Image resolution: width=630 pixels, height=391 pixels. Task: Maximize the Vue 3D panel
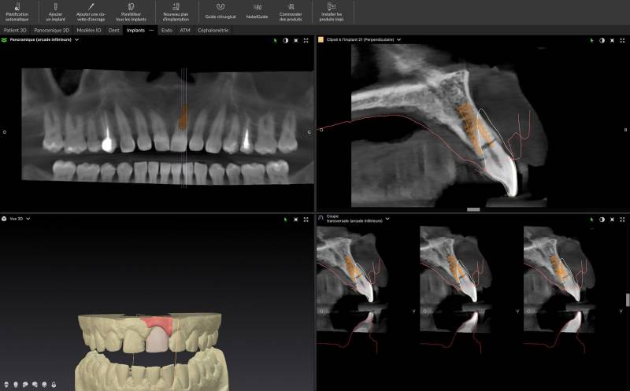point(306,219)
